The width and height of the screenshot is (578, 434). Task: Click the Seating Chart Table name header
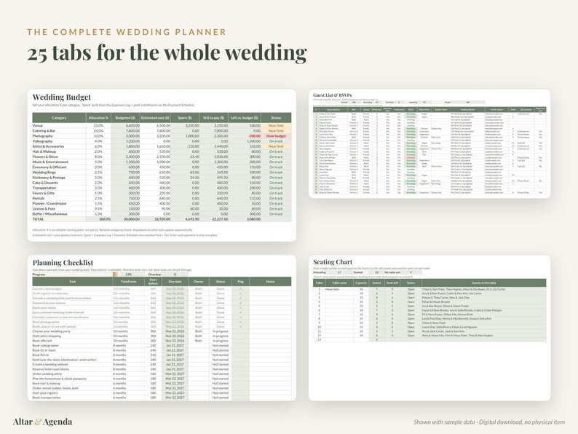point(339,283)
